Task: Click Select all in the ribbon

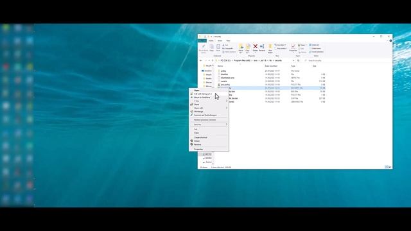Action: pyautogui.click(x=314, y=45)
